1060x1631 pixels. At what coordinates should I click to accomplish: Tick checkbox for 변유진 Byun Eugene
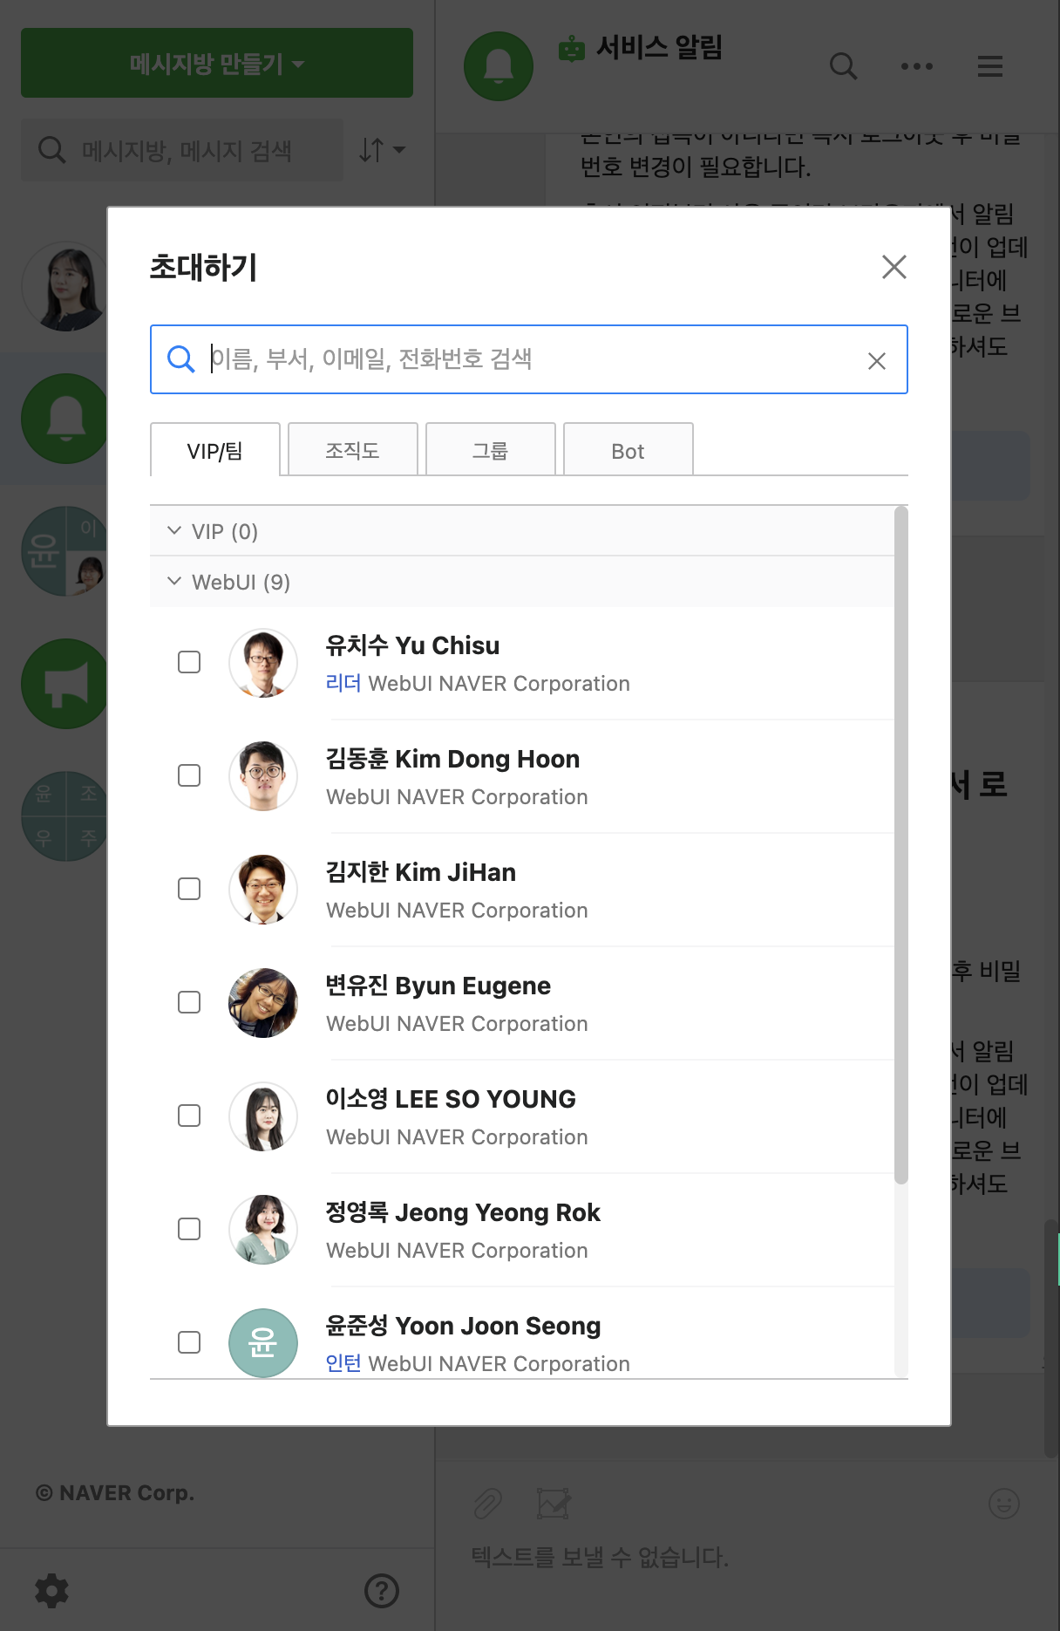click(189, 1002)
